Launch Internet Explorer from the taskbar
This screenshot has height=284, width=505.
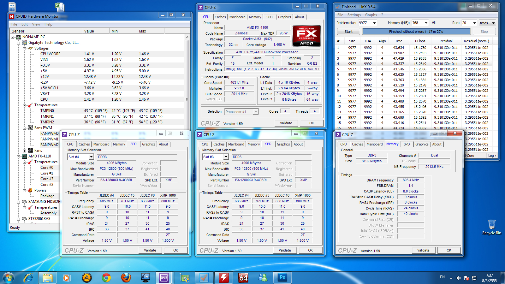28,278
